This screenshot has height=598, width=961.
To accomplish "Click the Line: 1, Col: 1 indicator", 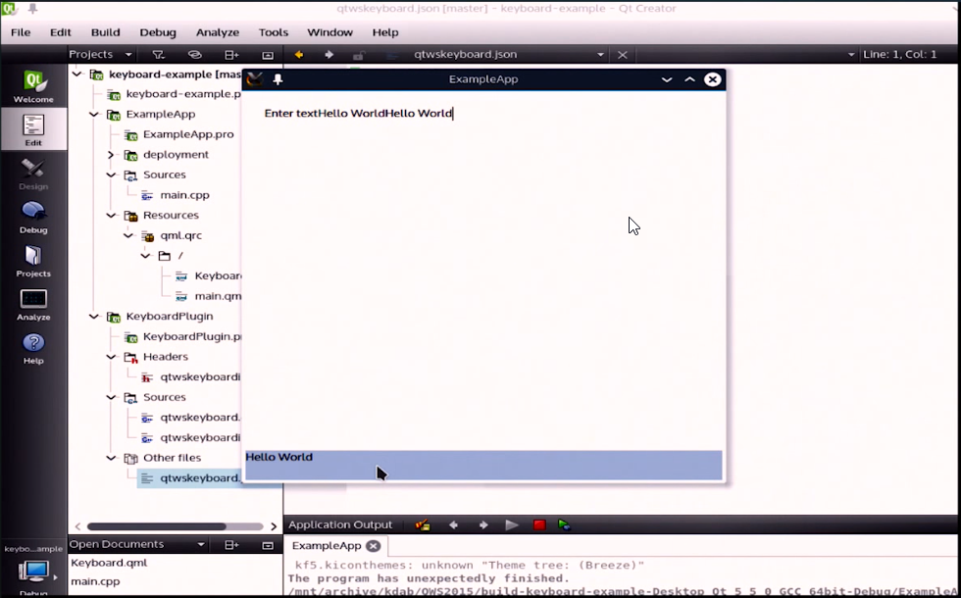I will tap(900, 55).
